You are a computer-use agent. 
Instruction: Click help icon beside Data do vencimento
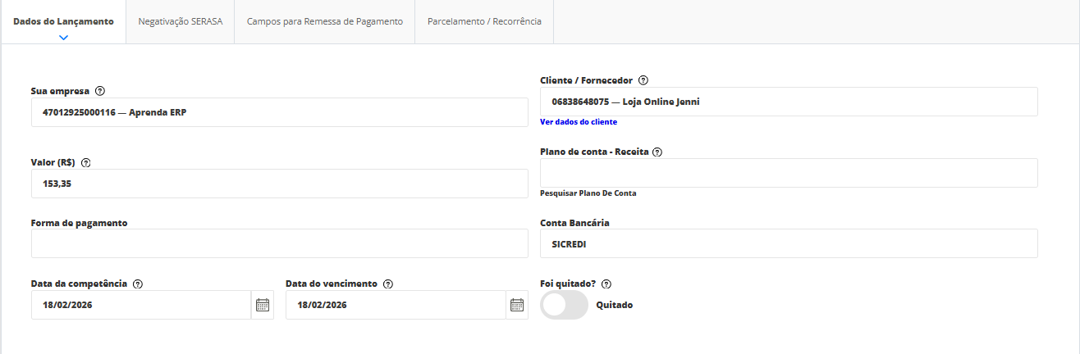388,284
